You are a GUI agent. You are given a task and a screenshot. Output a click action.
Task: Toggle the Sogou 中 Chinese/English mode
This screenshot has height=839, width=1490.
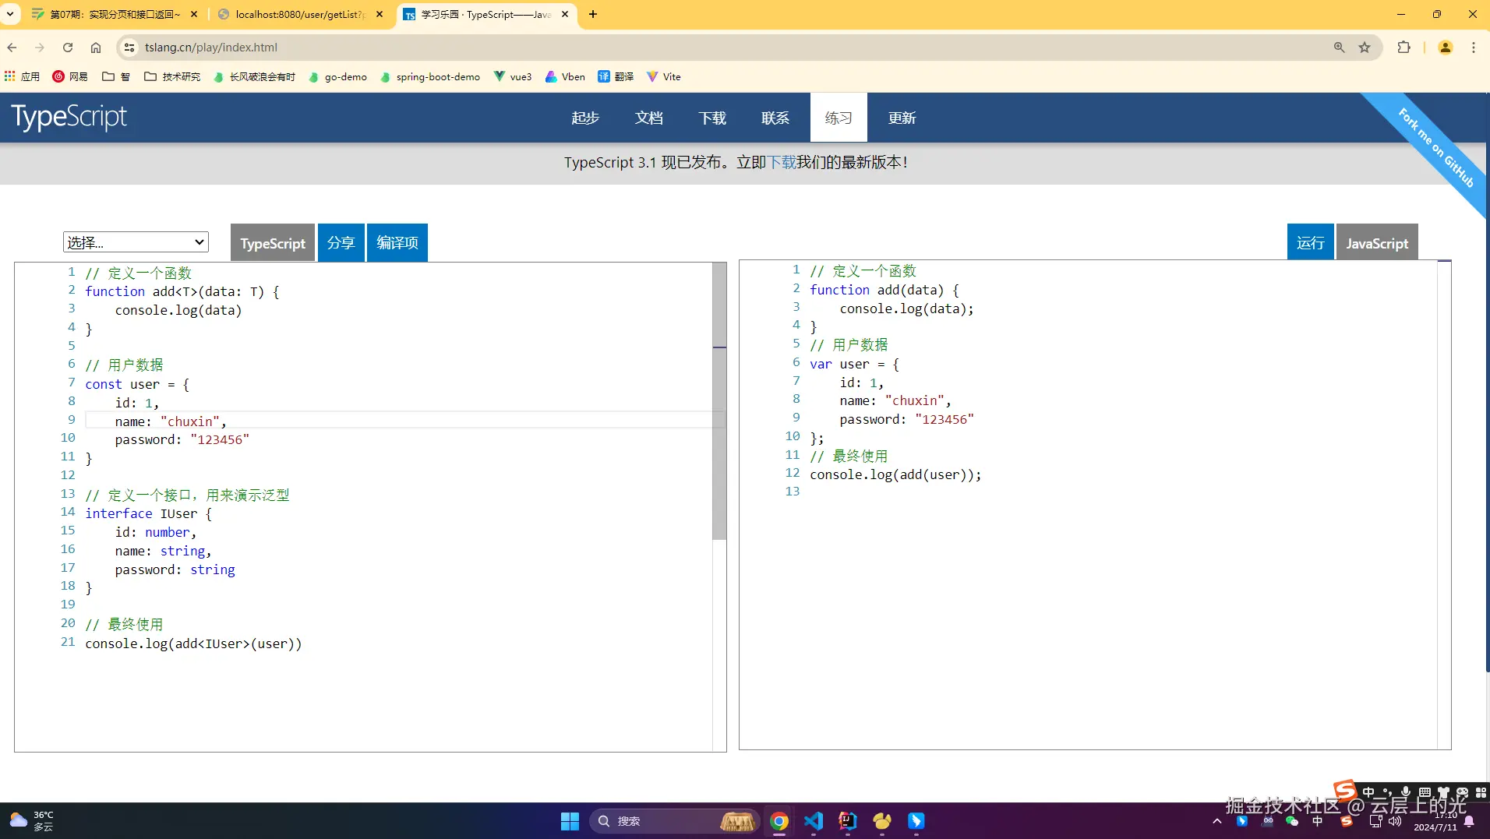click(1369, 792)
